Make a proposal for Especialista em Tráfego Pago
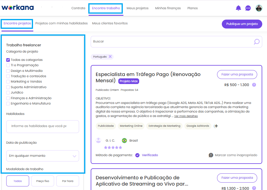Image resolution: width=267 pixels, height=190 pixels. coord(237,75)
